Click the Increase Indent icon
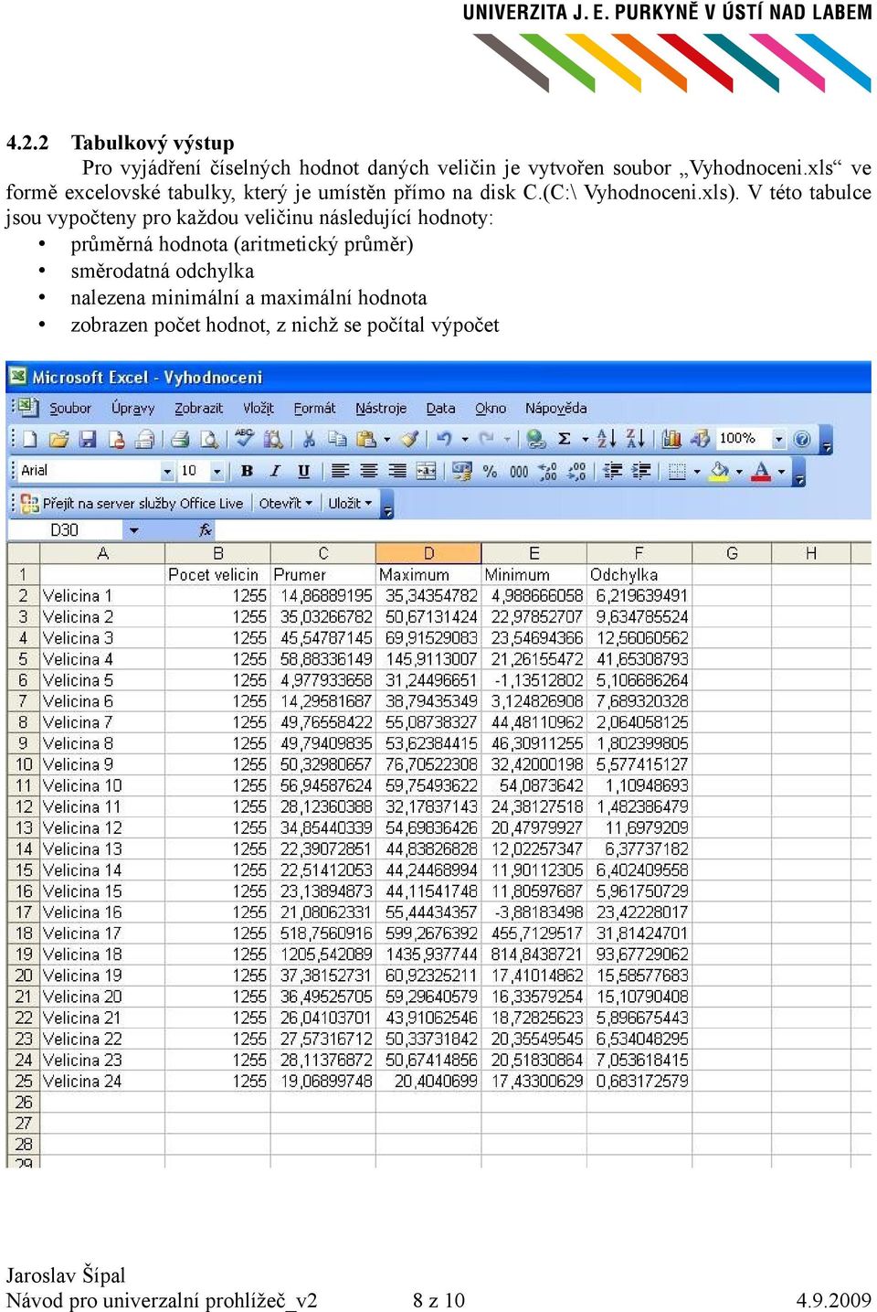The image size is (877, 1312). point(642,472)
